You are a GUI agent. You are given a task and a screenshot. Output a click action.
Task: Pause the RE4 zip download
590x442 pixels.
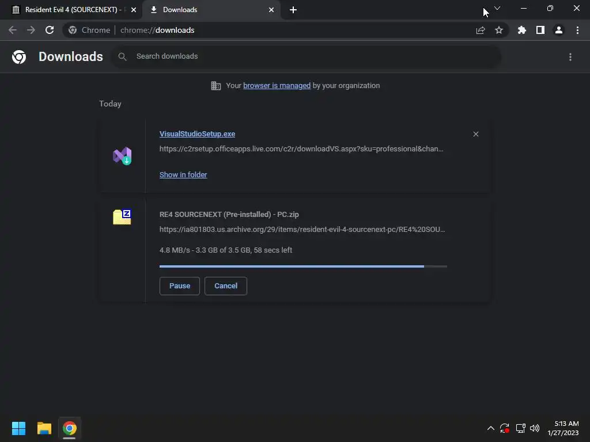[180, 286]
